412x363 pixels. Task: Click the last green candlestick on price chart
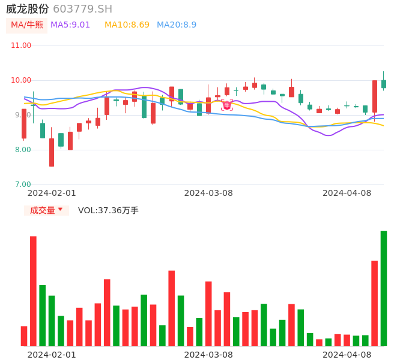pyautogui.click(x=383, y=84)
